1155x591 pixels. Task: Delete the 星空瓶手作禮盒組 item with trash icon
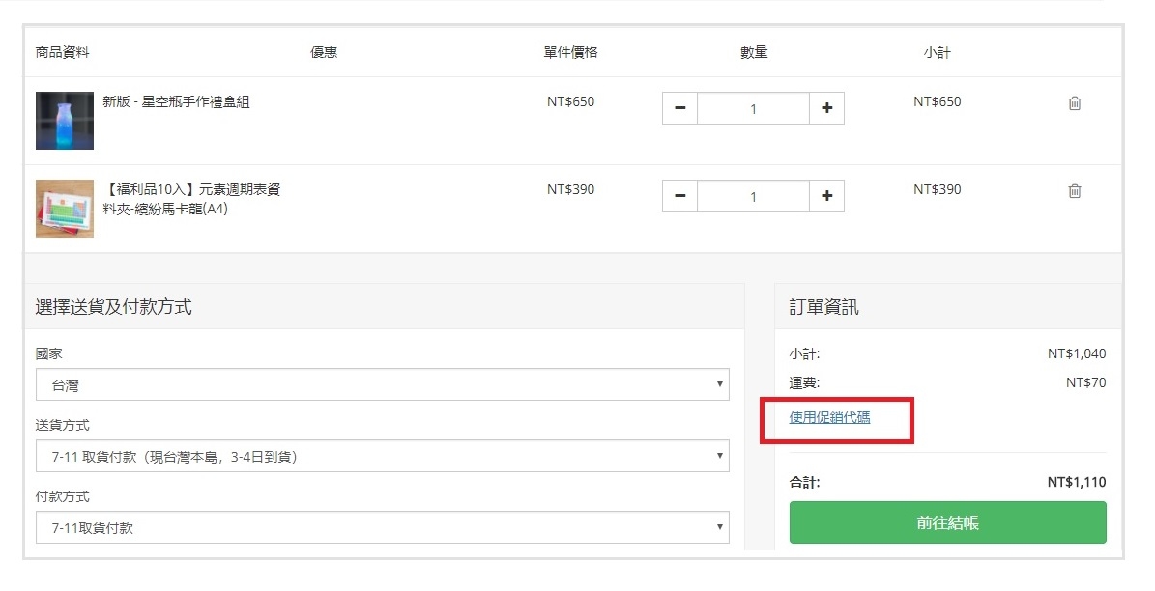(1074, 103)
